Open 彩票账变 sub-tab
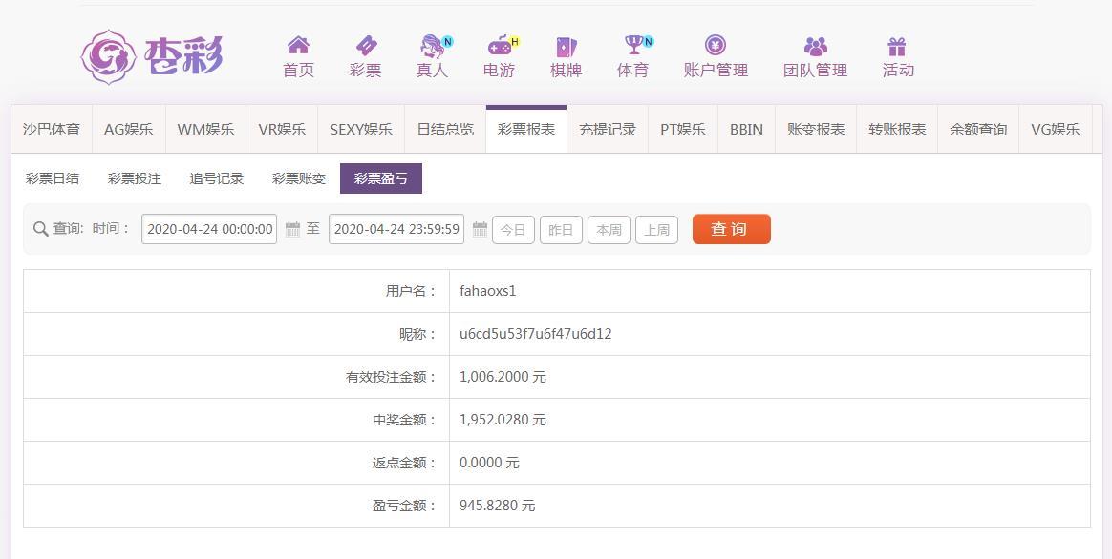The image size is (1112, 559). point(299,178)
